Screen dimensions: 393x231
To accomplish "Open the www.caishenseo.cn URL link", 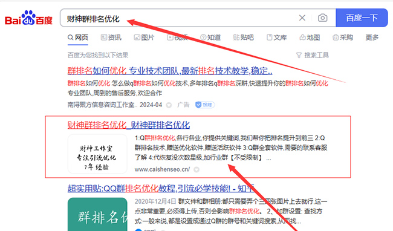I will click(x=162, y=169).
